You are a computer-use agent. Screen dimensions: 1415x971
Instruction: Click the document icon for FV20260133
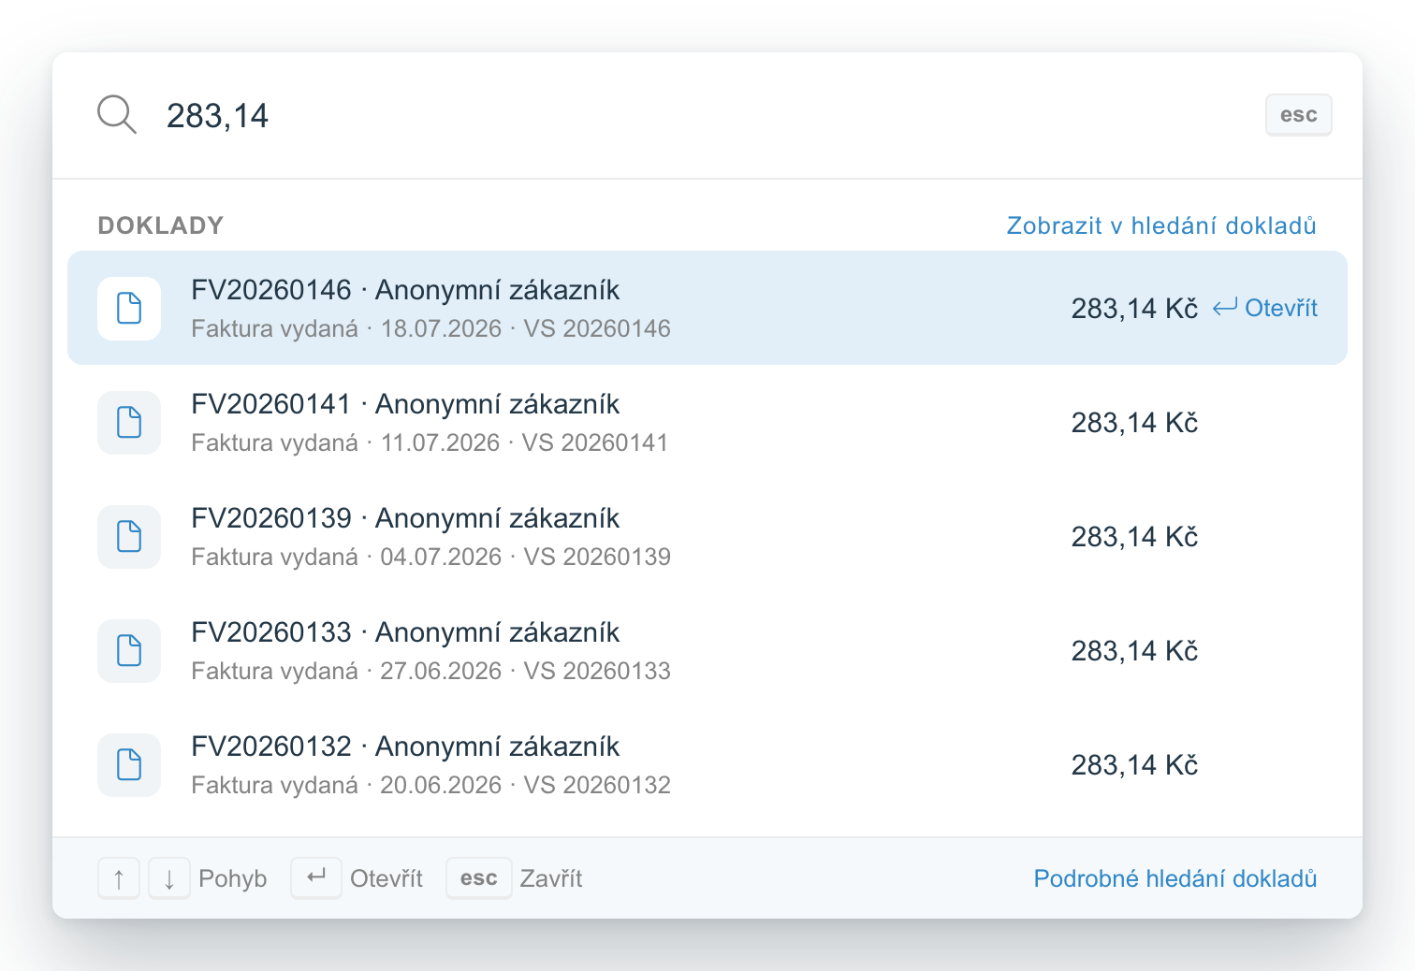click(129, 650)
